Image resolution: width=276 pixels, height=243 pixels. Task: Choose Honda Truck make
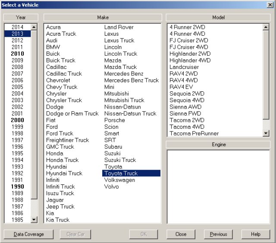click(x=62, y=160)
